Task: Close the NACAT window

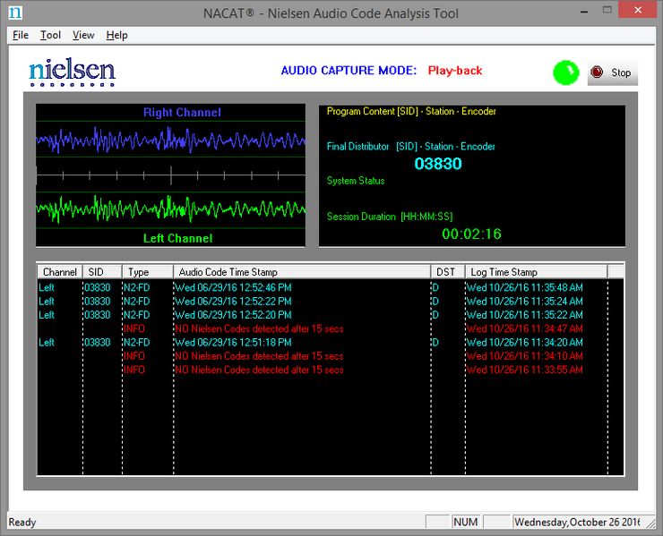Action: (638, 10)
